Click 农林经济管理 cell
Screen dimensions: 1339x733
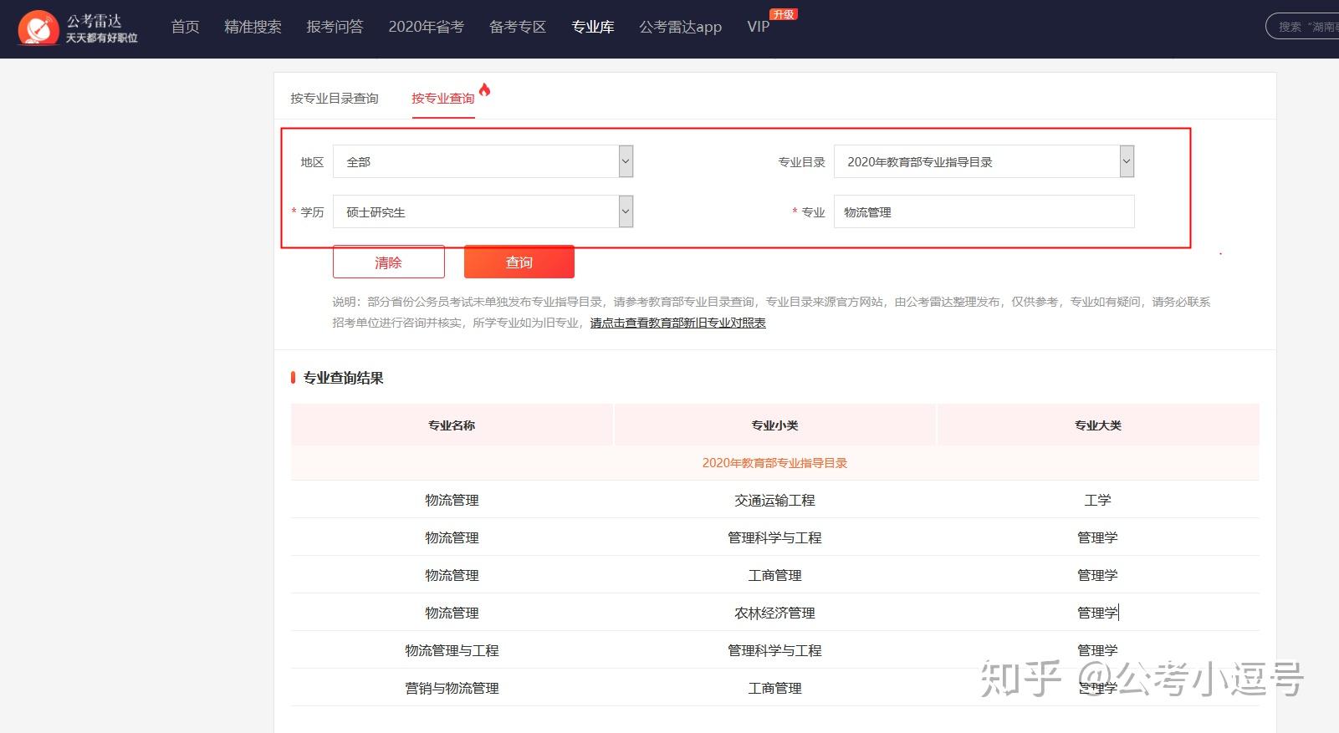[x=774, y=613]
